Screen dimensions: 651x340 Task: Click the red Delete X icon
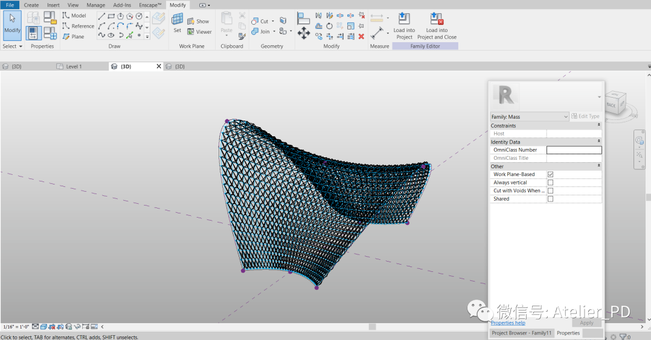coord(361,37)
